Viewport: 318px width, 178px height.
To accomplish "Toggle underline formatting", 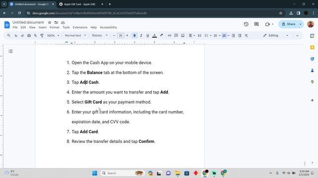I will (x=148, y=36).
